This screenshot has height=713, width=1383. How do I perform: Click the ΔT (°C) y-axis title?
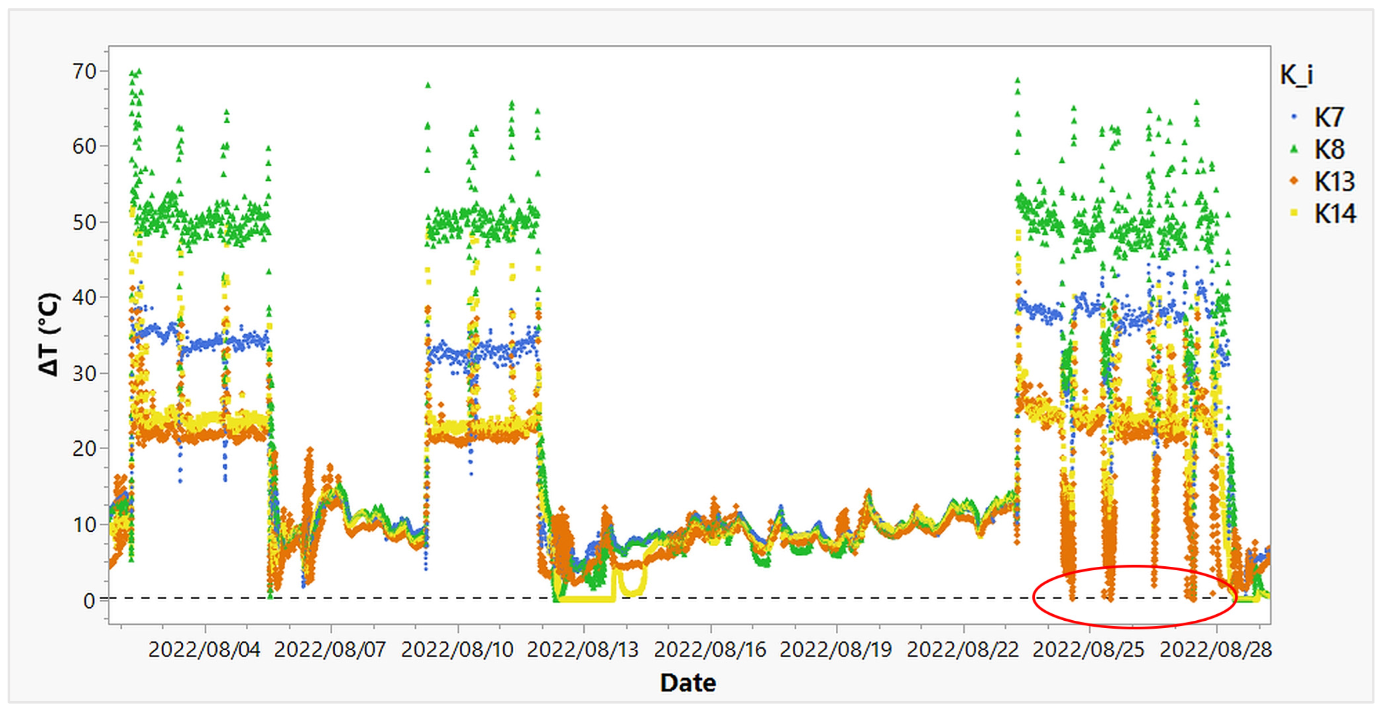pos(48,334)
